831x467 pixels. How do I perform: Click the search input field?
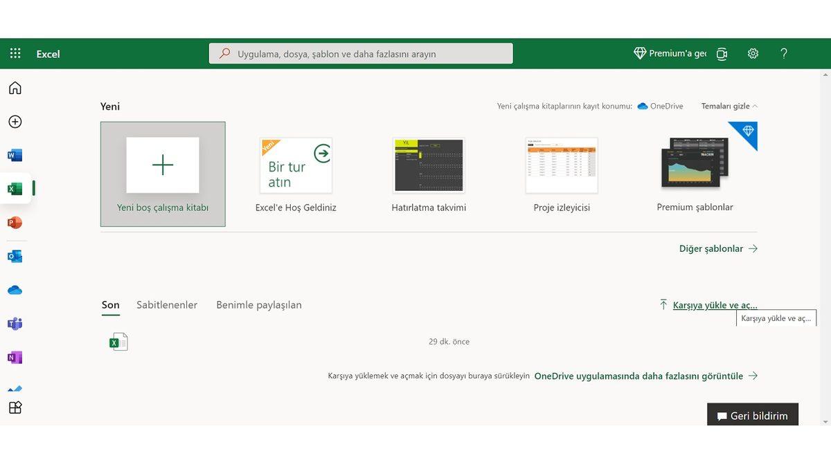tap(360, 53)
